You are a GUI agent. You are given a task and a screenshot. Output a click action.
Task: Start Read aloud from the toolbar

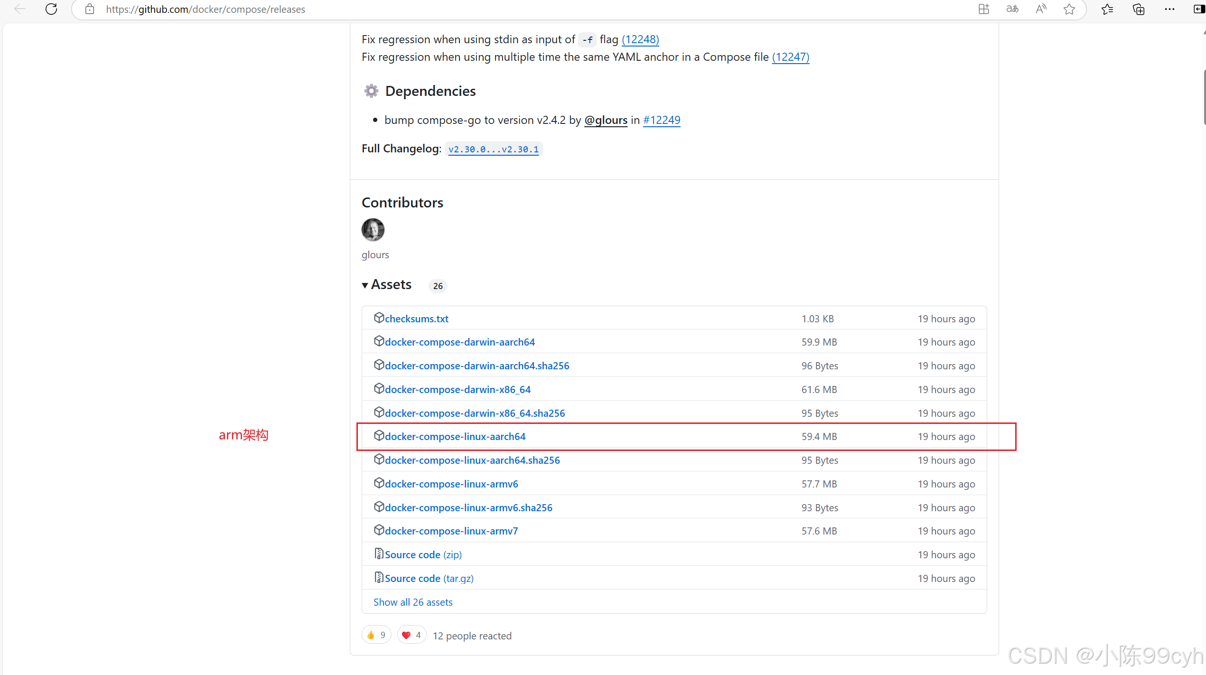[x=1041, y=9]
